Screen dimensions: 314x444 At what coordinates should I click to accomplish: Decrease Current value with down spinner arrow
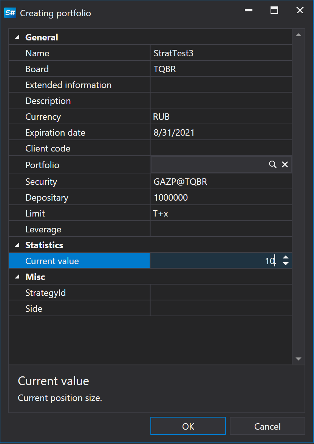286,264
